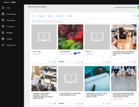
Task: Click progress bar on Fruit - New card
Action: point(40,62)
